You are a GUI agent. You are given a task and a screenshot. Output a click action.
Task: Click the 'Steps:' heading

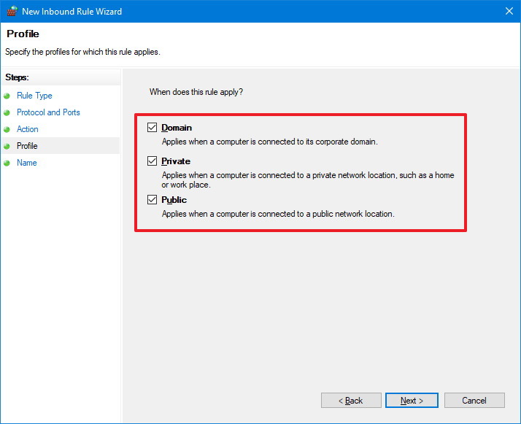pyautogui.click(x=17, y=77)
